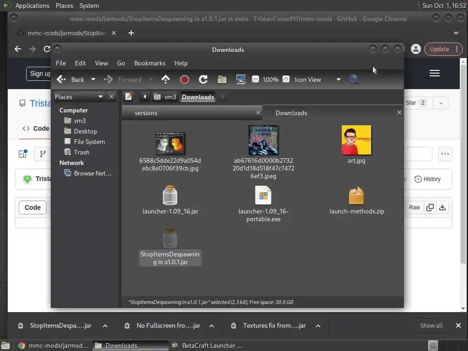Open GitHub's hamburger menu
Viewport: 468px width, 351px height.
[x=435, y=73]
